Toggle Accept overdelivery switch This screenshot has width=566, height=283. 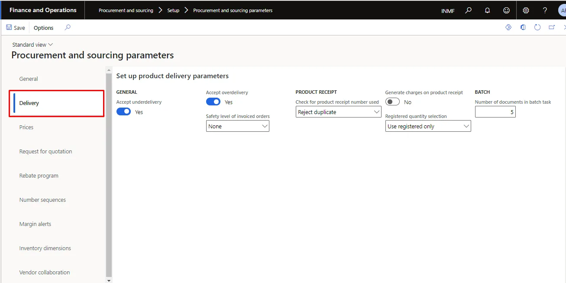pos(213,102)
